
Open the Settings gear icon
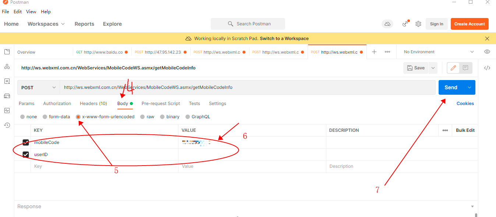pos(418,24)
